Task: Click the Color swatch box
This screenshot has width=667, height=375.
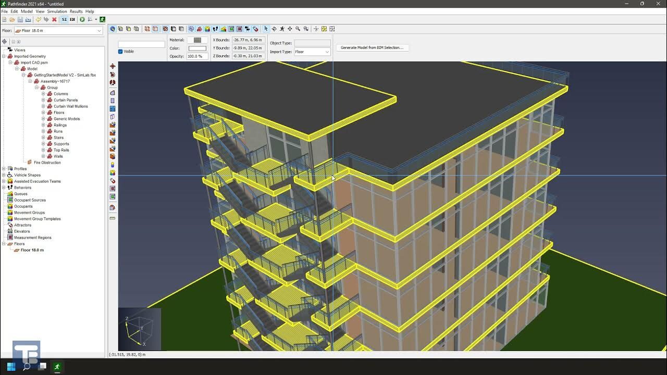Action: coord(197,48)
